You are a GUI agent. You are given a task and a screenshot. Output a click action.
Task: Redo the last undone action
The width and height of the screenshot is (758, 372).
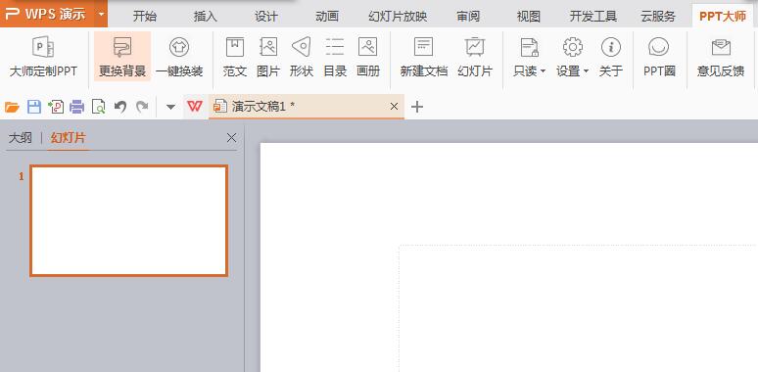(x=142, y=107)
